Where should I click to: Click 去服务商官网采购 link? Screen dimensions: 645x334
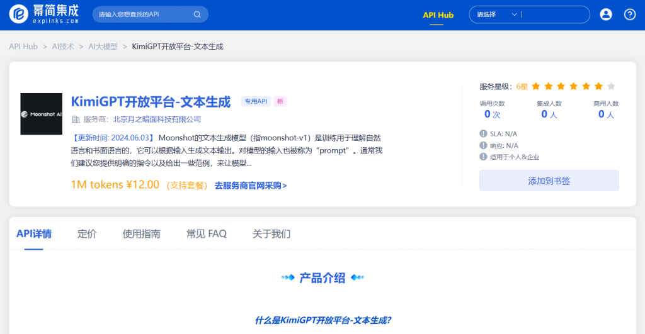[x=251, y=186]
